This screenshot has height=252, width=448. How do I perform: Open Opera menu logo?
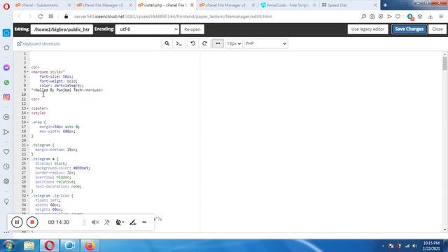6,6
